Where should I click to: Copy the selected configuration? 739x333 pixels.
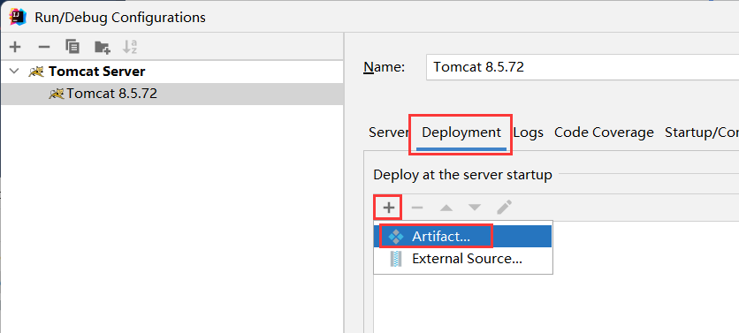72,47
